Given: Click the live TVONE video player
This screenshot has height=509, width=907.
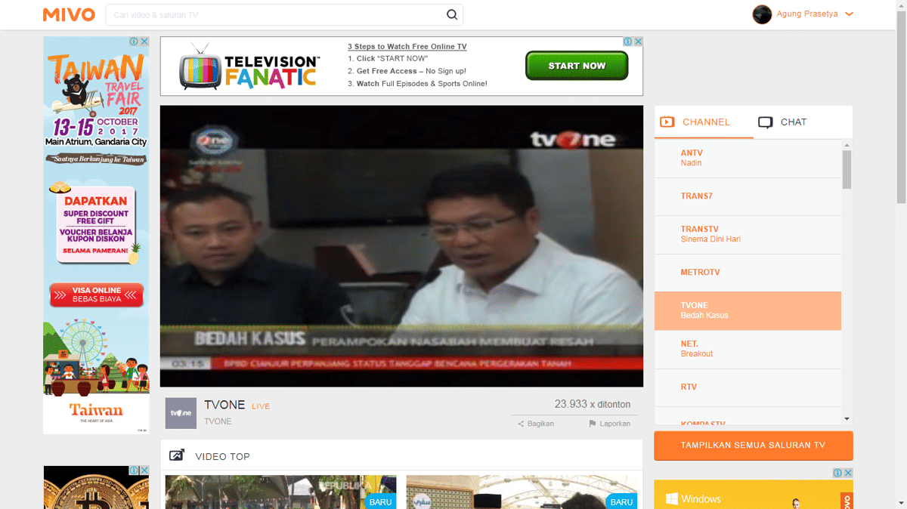Looking at the screenshot, I should [x=401, y=246].
